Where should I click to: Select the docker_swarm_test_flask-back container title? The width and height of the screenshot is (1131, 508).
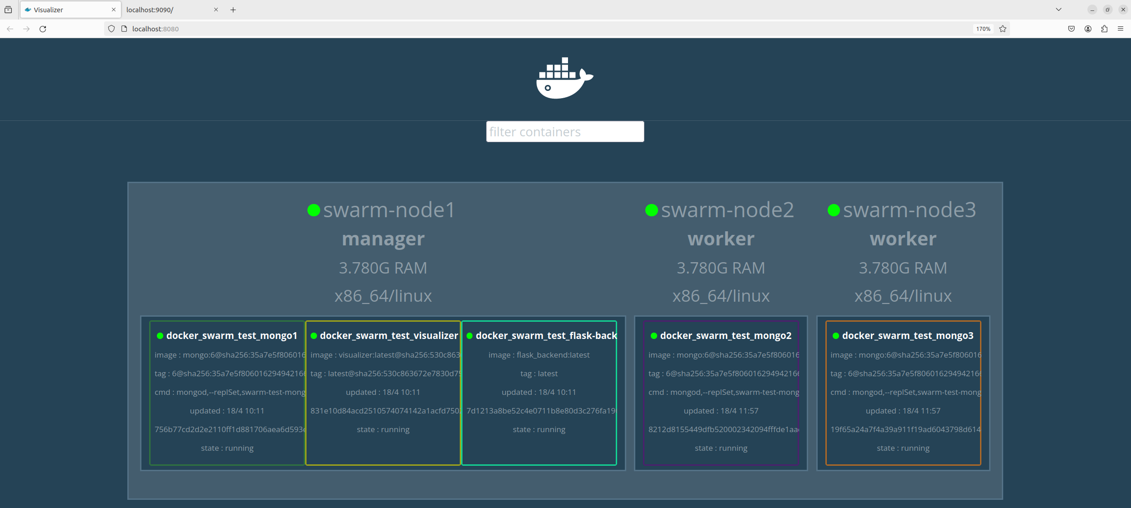(x=546, y=336)
